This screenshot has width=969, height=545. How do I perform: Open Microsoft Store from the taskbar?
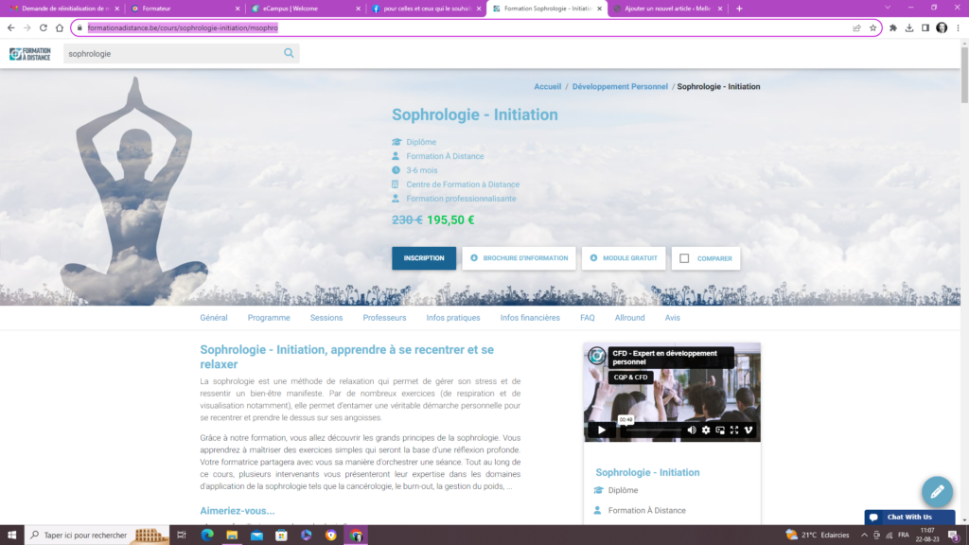click(281, 536)
